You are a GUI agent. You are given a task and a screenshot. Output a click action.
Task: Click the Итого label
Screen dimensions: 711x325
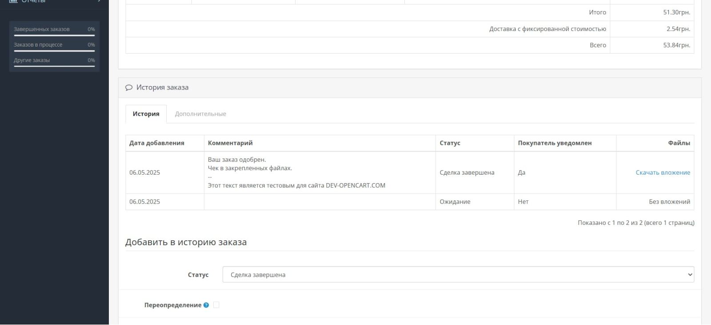(x=597, y=12)
